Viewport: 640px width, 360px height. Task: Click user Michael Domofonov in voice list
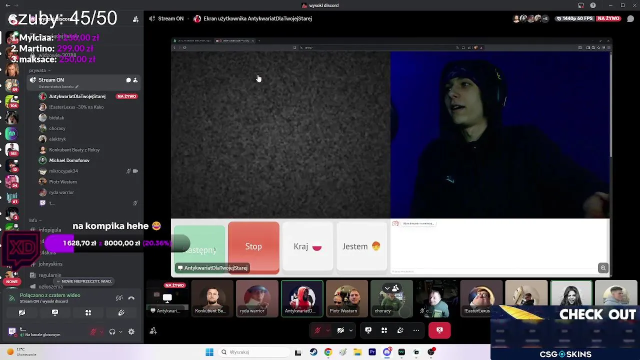tap(69, 160)
